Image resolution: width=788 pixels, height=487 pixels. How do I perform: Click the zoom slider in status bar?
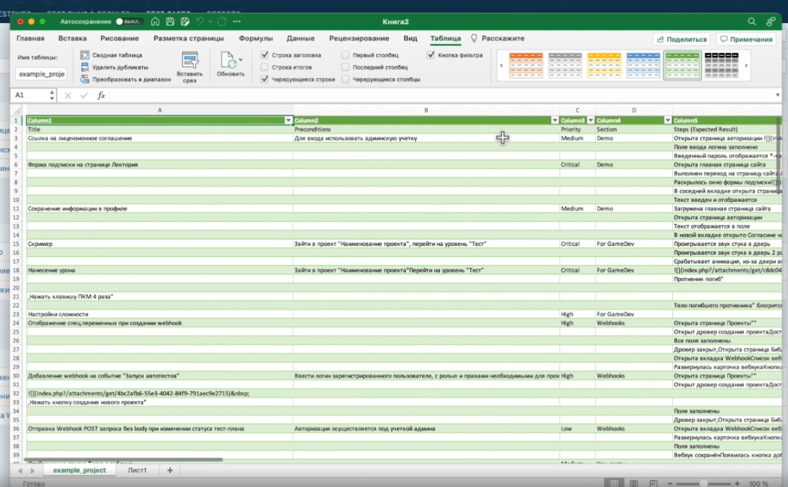click(x=703, y=484)
